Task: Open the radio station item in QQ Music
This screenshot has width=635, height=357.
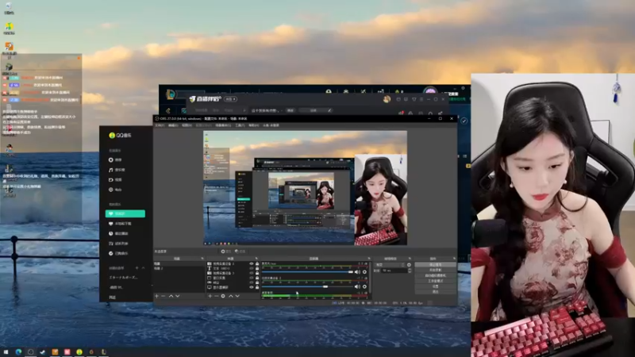Action: (x=115, y=190)
